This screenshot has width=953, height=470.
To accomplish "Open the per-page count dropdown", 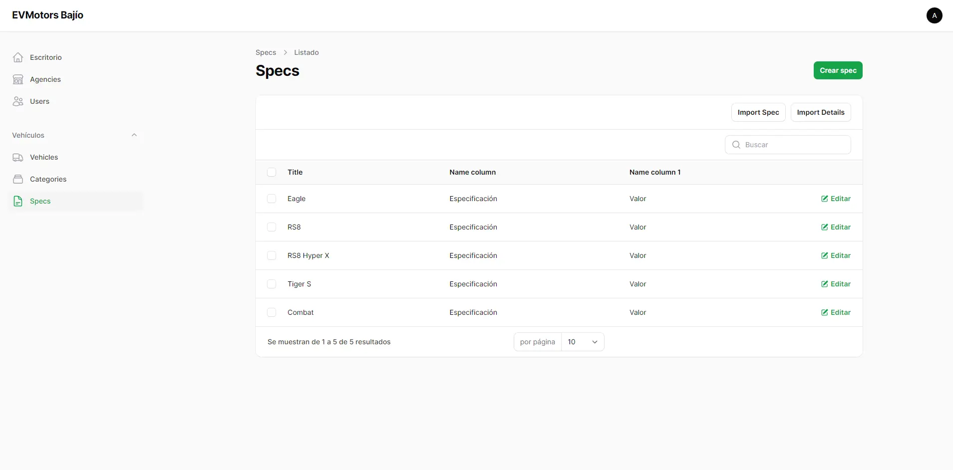I will (x=583, y=342).
